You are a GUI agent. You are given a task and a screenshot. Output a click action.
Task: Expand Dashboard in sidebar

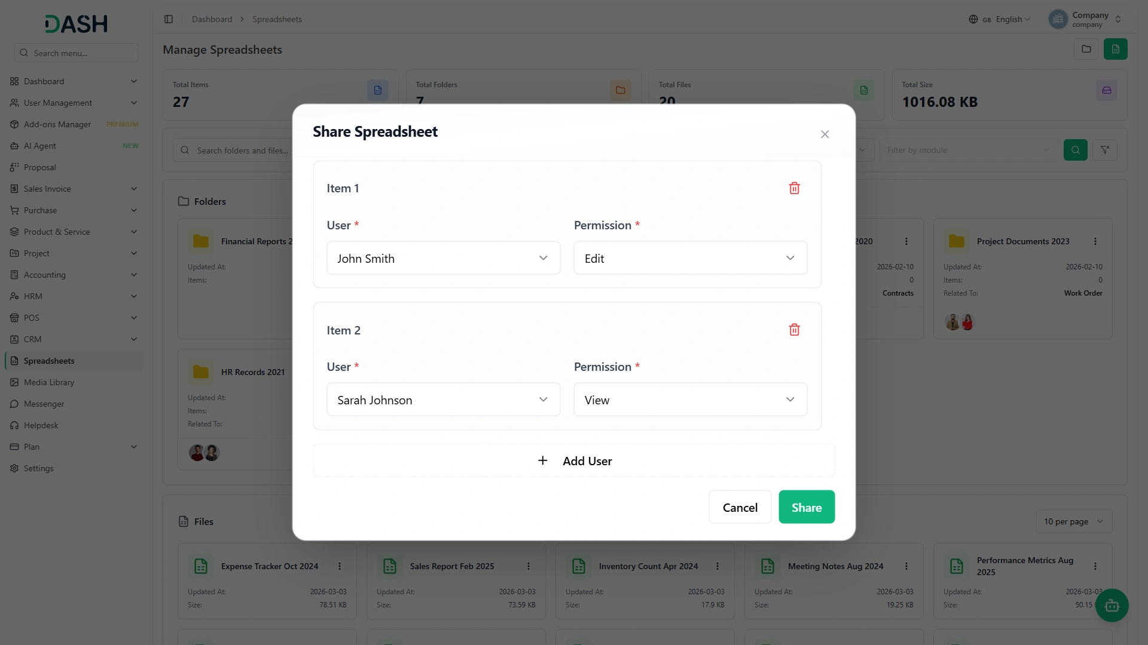click(x=74, y=81)
